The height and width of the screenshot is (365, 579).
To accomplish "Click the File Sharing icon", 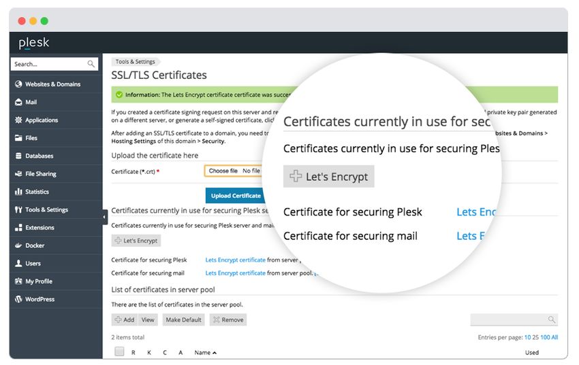I will pyautogui.click(x=18, y=173).
